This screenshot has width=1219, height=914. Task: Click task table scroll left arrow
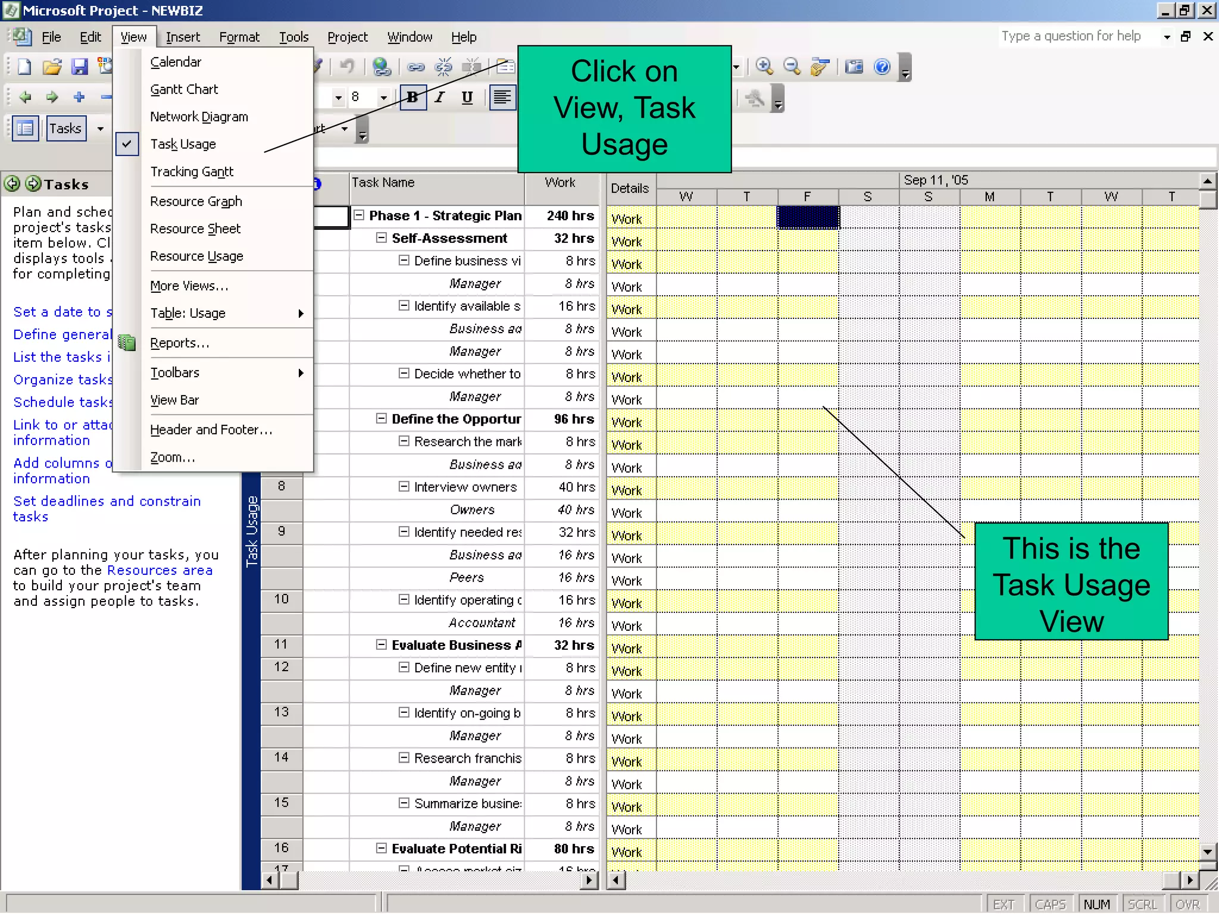(270, 879)
